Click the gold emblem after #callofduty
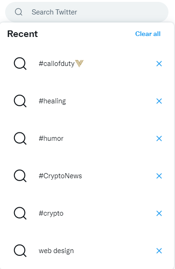 pyautogui.click(x=79, y=64)
